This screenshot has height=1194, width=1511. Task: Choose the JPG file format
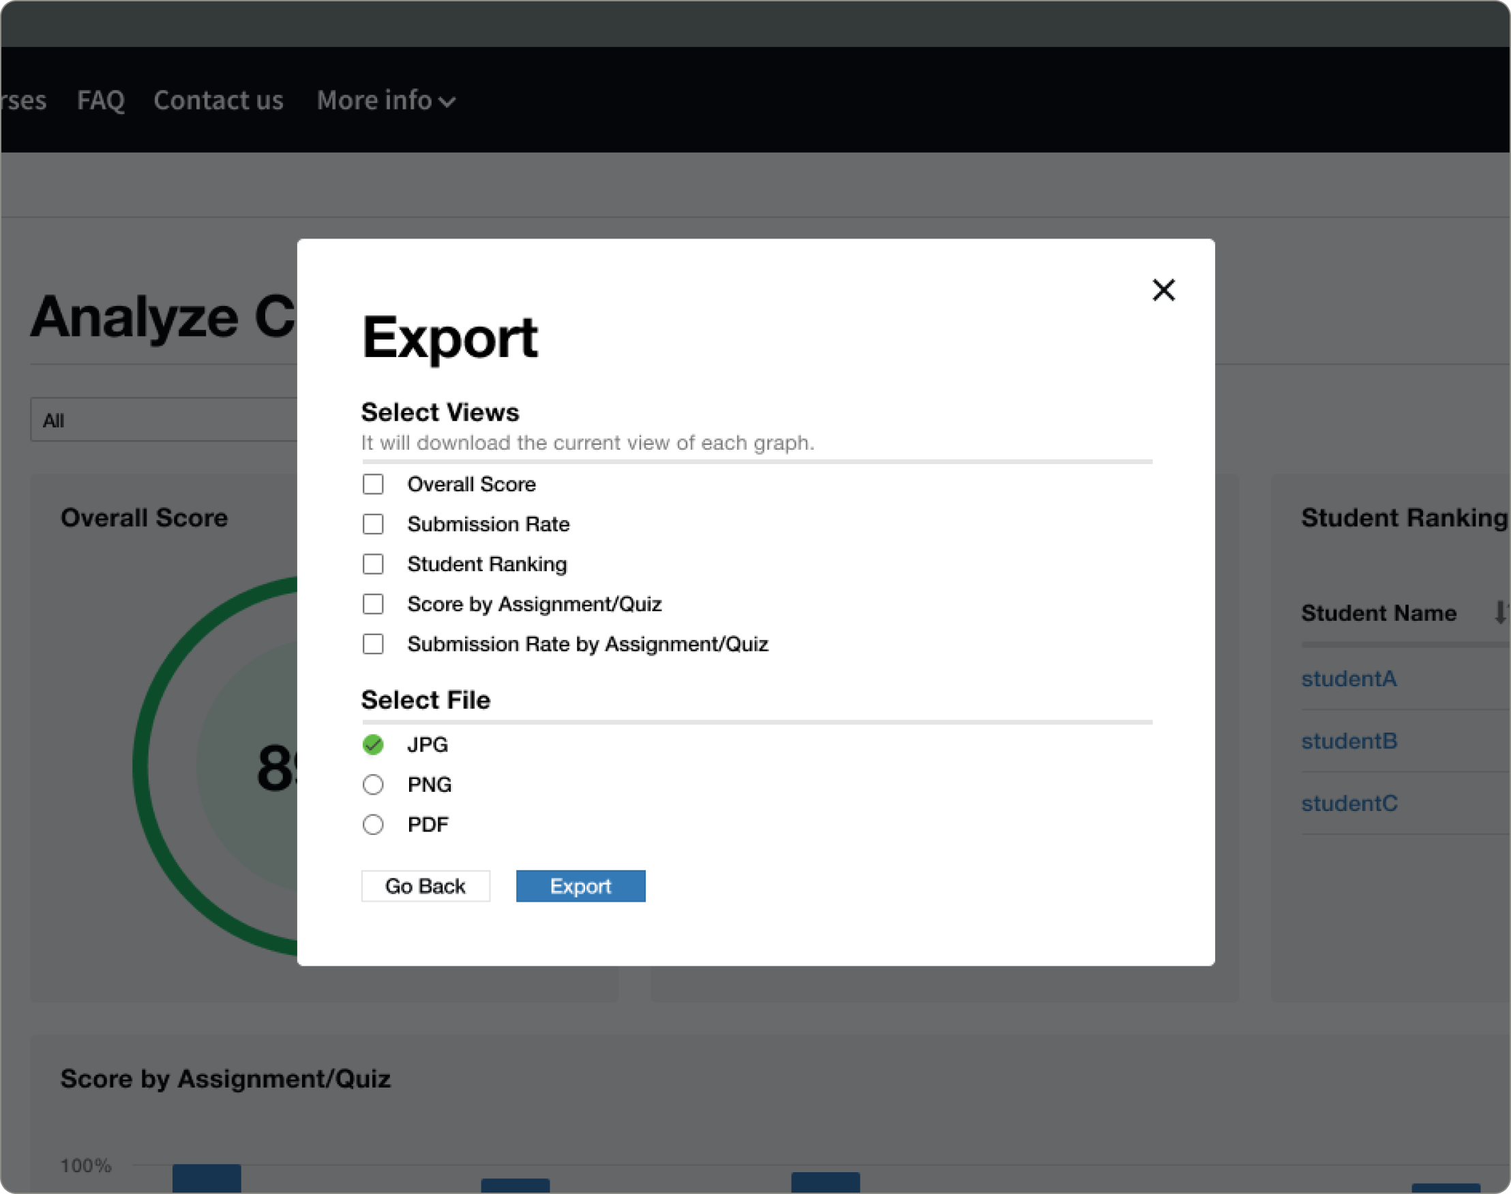pos(373,744)
